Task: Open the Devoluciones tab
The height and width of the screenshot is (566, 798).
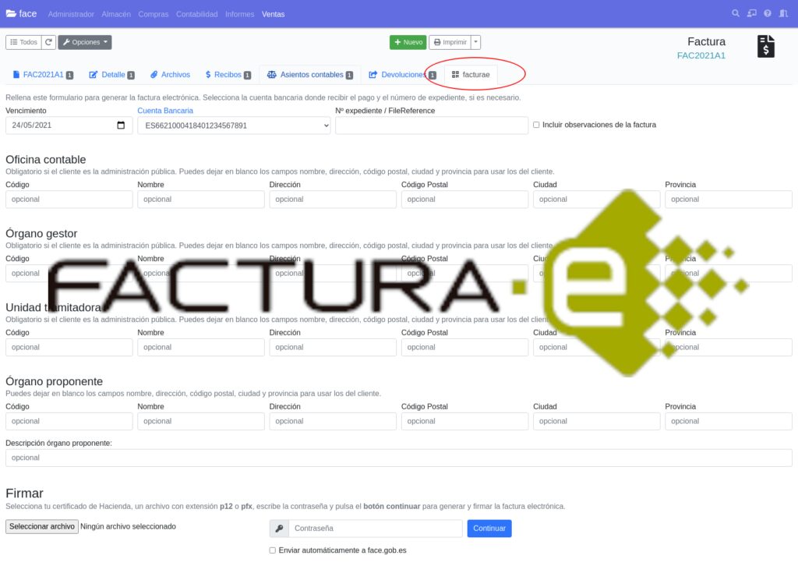Action: click(x=401, y=75)
